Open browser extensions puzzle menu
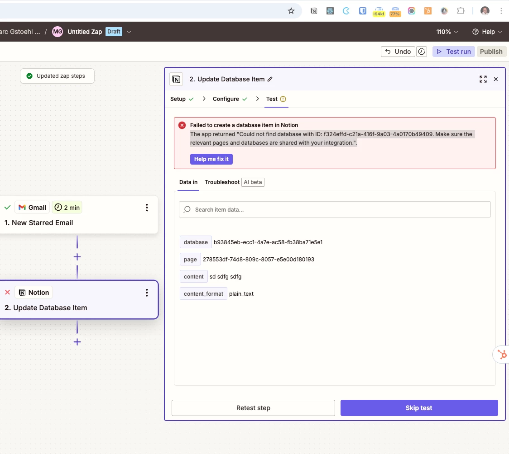This screenshot has height=454, width=509. (x=461, y=11)
